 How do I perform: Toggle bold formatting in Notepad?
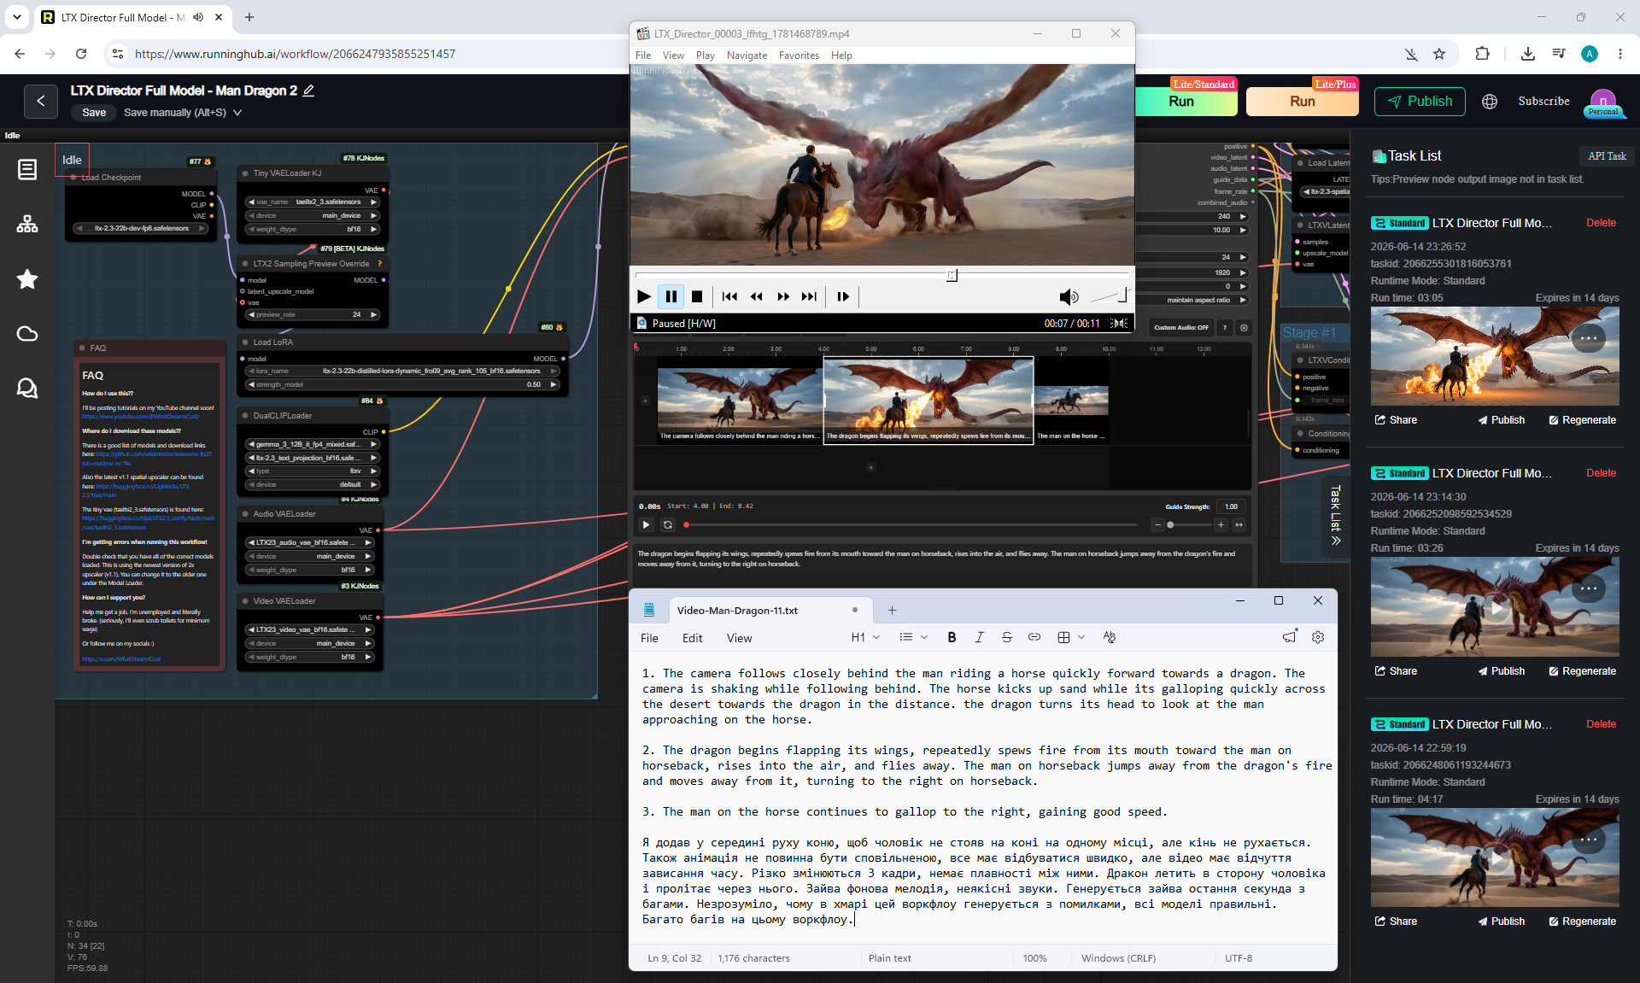click(952, 637)
